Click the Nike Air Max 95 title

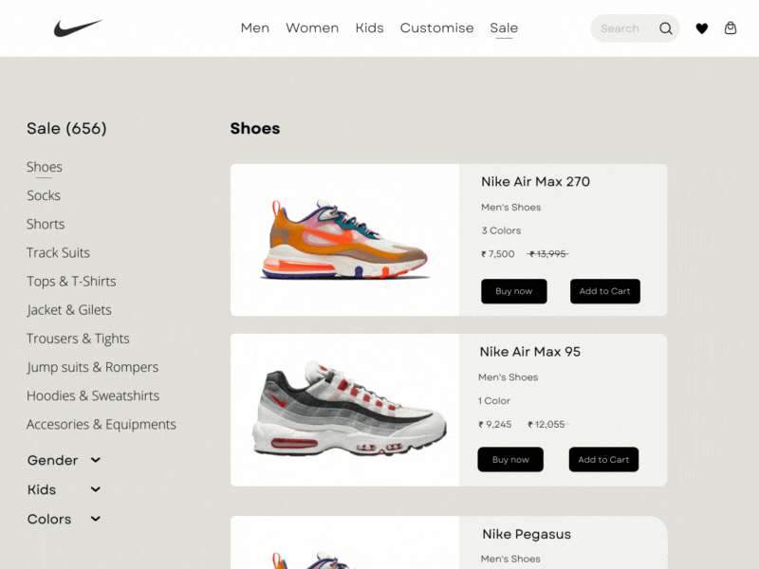(530, 352)
